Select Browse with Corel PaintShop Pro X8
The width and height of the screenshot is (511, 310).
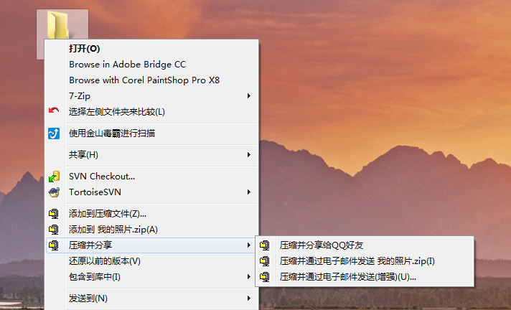pyautogui.click(x=144, y=80)
